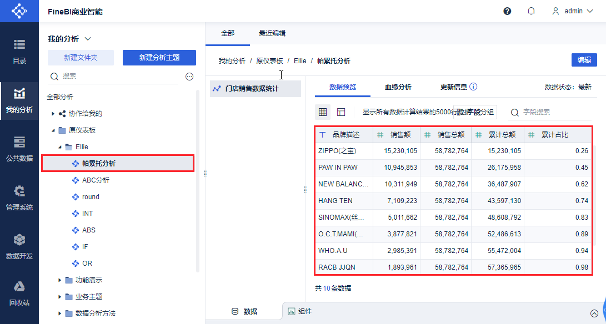Image resolution: width=606 pixels, height=324 pixels.
Task: Open the help question mark icon
Action: 507,11
